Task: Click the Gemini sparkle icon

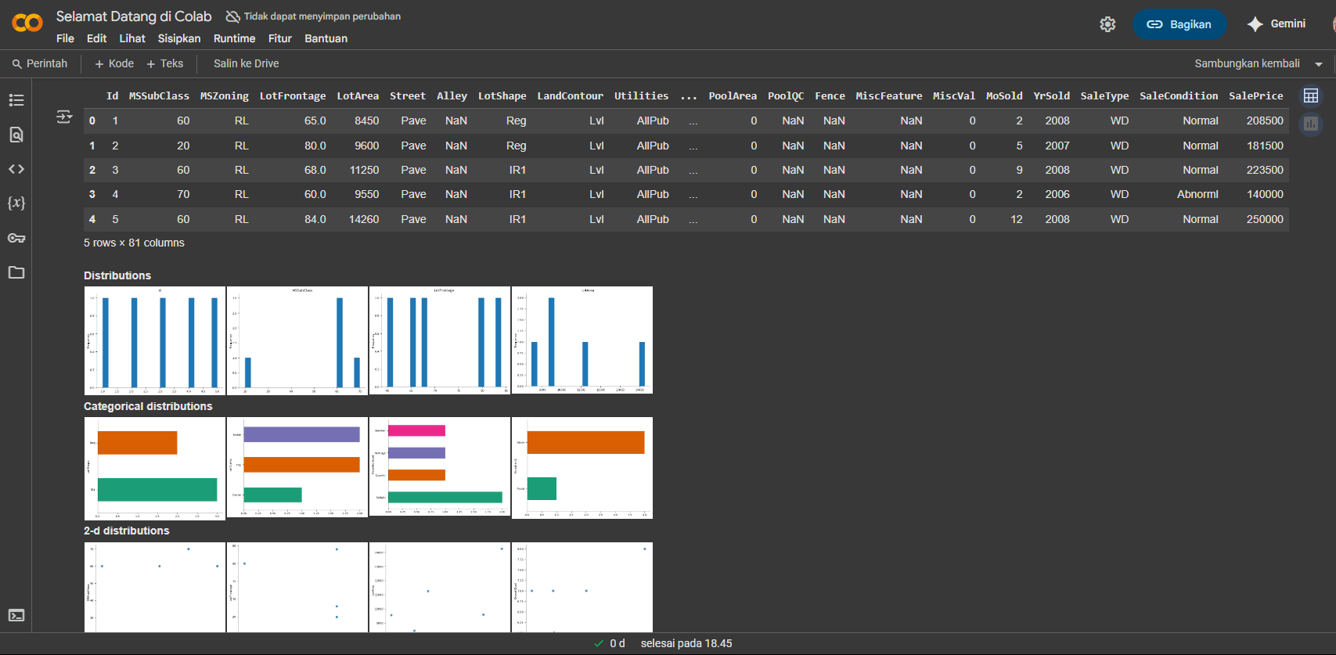Action: coord(1255,24)
